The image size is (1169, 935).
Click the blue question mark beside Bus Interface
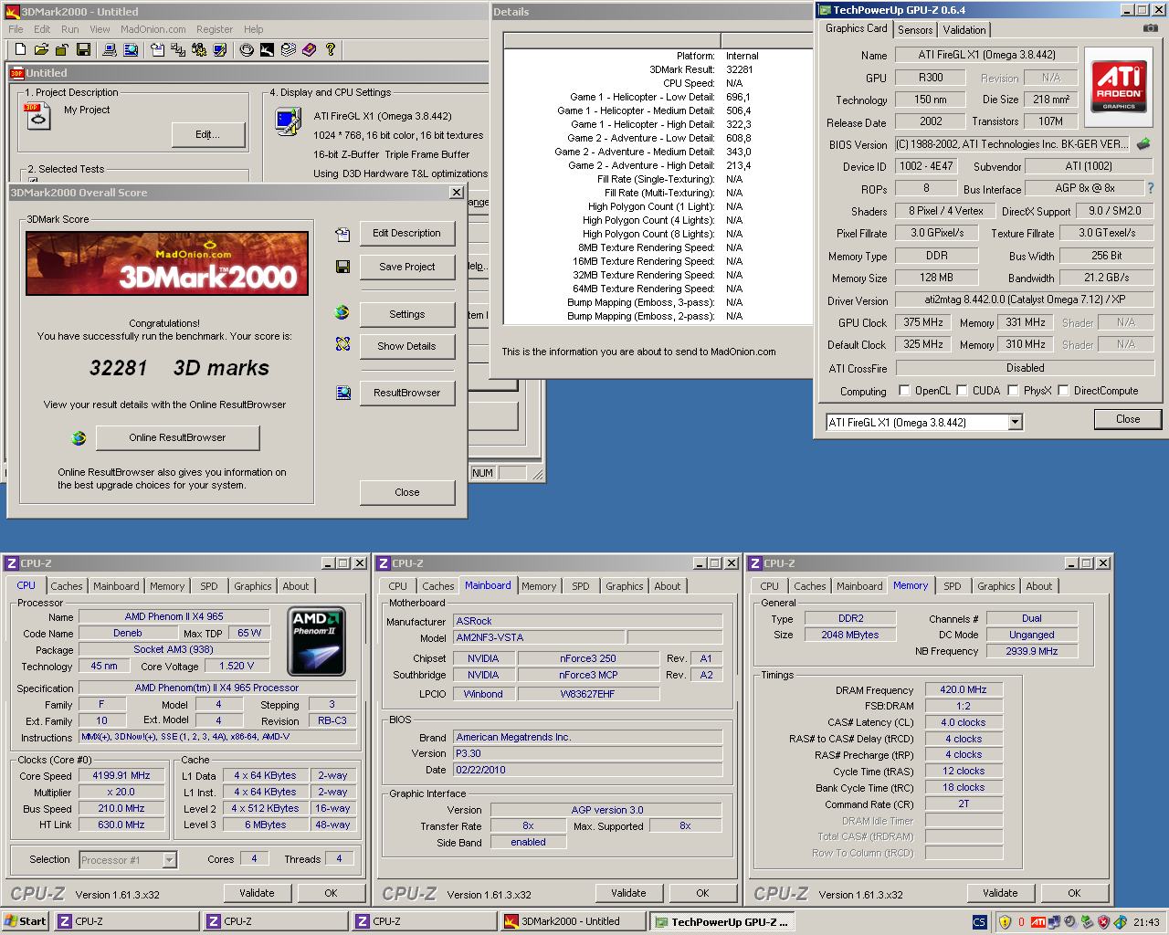tap(1150, 188)
